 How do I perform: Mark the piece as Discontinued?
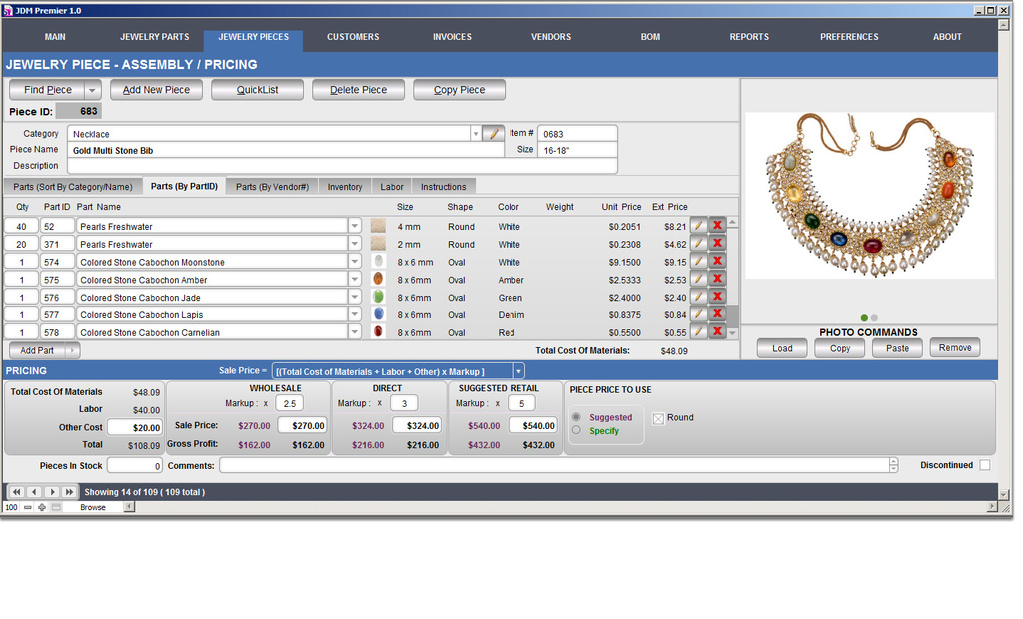(x=985, y=465)
